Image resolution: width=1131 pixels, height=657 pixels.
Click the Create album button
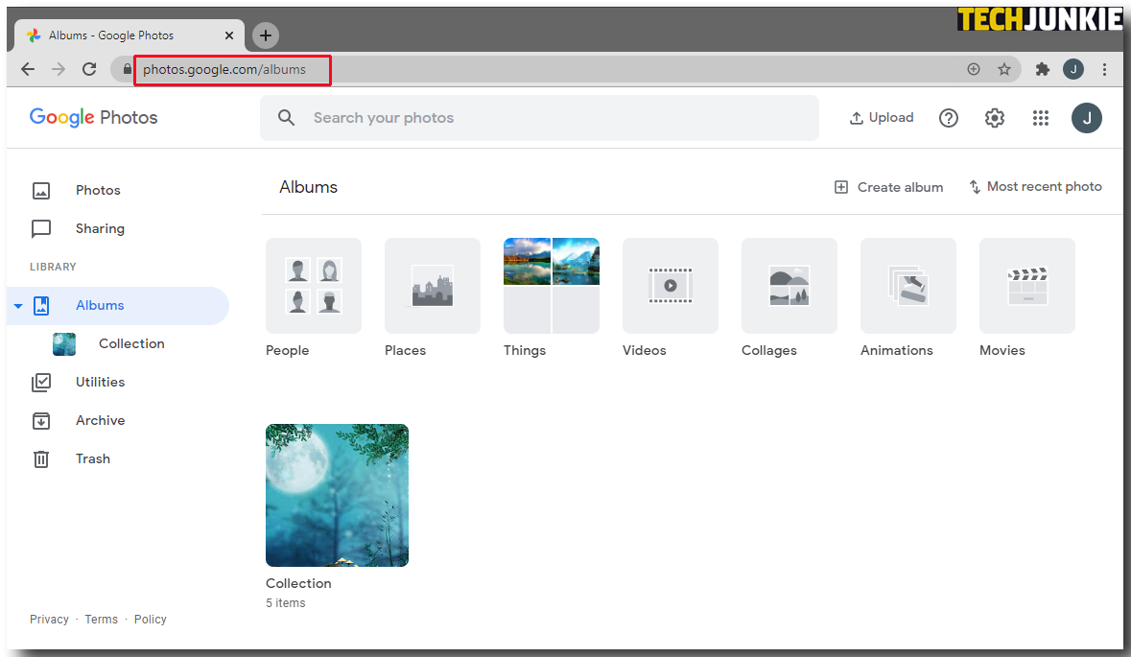888,187
